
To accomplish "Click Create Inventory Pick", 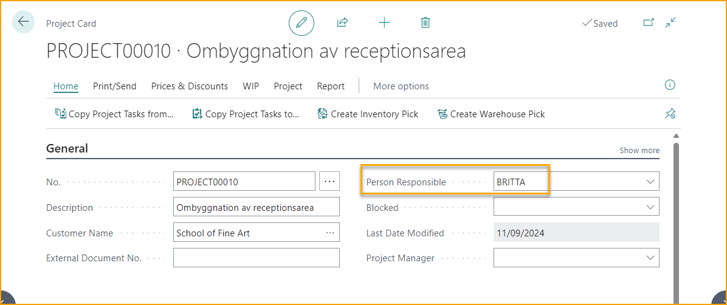I will pyautogui.click(x=368, y=114).
